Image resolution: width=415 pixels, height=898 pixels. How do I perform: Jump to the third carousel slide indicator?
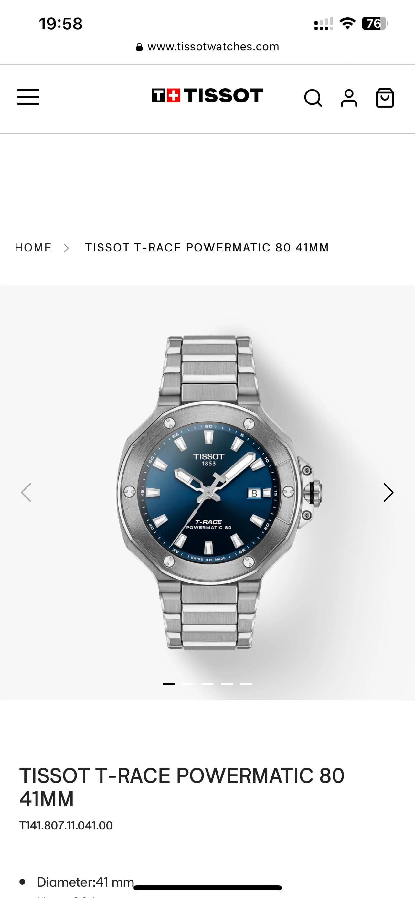pyautogui.click(x=207, y=684)
